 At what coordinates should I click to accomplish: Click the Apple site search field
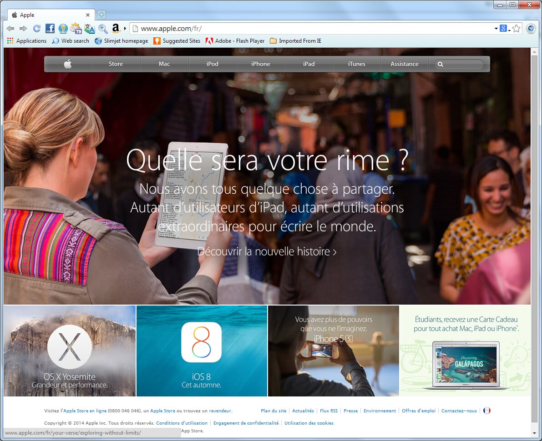pos(459,64)
